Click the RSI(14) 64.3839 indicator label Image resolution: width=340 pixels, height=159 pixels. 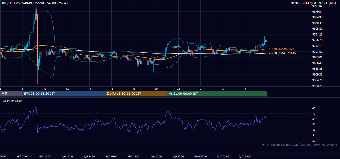coord(12,101)
